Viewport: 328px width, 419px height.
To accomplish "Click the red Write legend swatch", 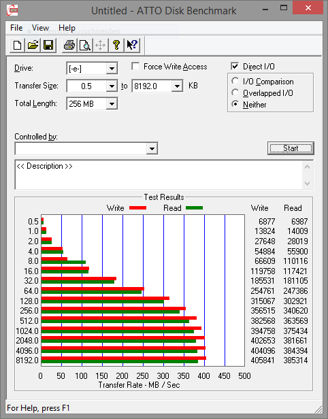I will coord(137,207).
